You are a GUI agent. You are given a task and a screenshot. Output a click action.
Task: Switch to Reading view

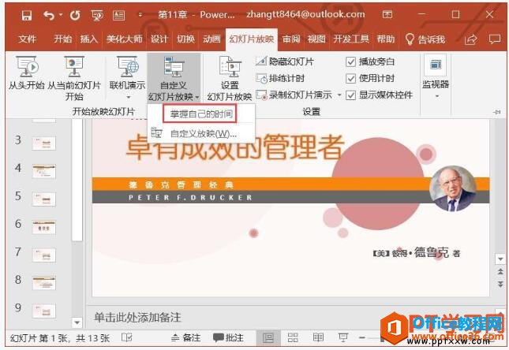click(318, 337)
